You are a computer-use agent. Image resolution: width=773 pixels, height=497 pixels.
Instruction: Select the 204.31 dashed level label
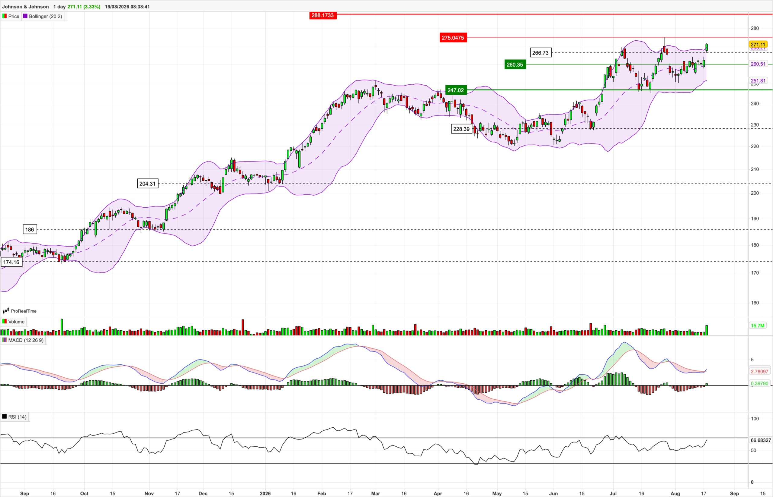(x=148, y=184)
